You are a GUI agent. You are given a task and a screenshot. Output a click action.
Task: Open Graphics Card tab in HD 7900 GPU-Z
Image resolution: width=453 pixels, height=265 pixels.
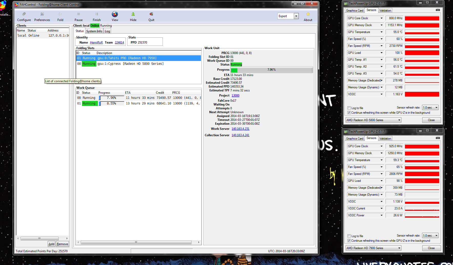pos(355,139)
